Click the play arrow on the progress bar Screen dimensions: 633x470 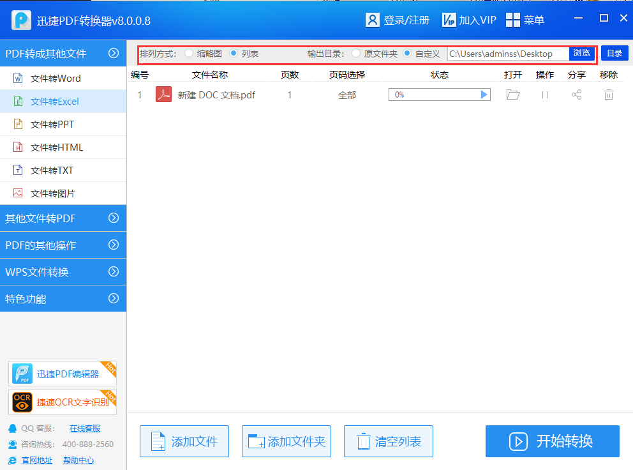(484, 95)
